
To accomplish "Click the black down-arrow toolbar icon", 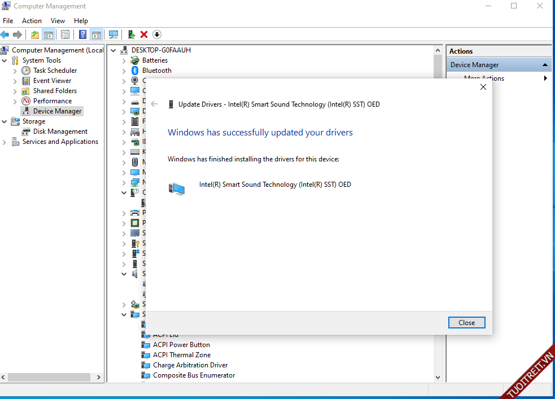I will (157, 34).
